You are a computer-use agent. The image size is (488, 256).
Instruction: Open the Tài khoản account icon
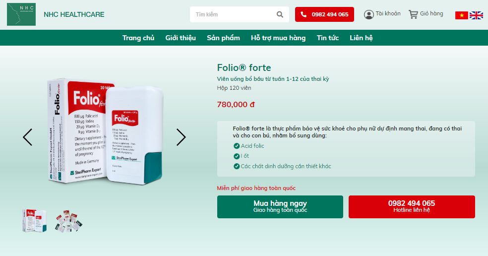(369, 14)
